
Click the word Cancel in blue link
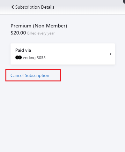point(17,75)
